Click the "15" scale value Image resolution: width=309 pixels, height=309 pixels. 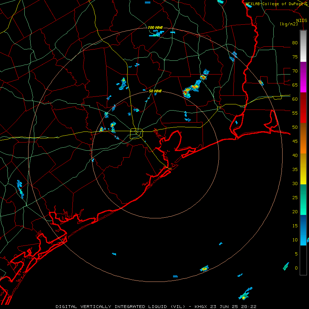(x=295, y=226)
